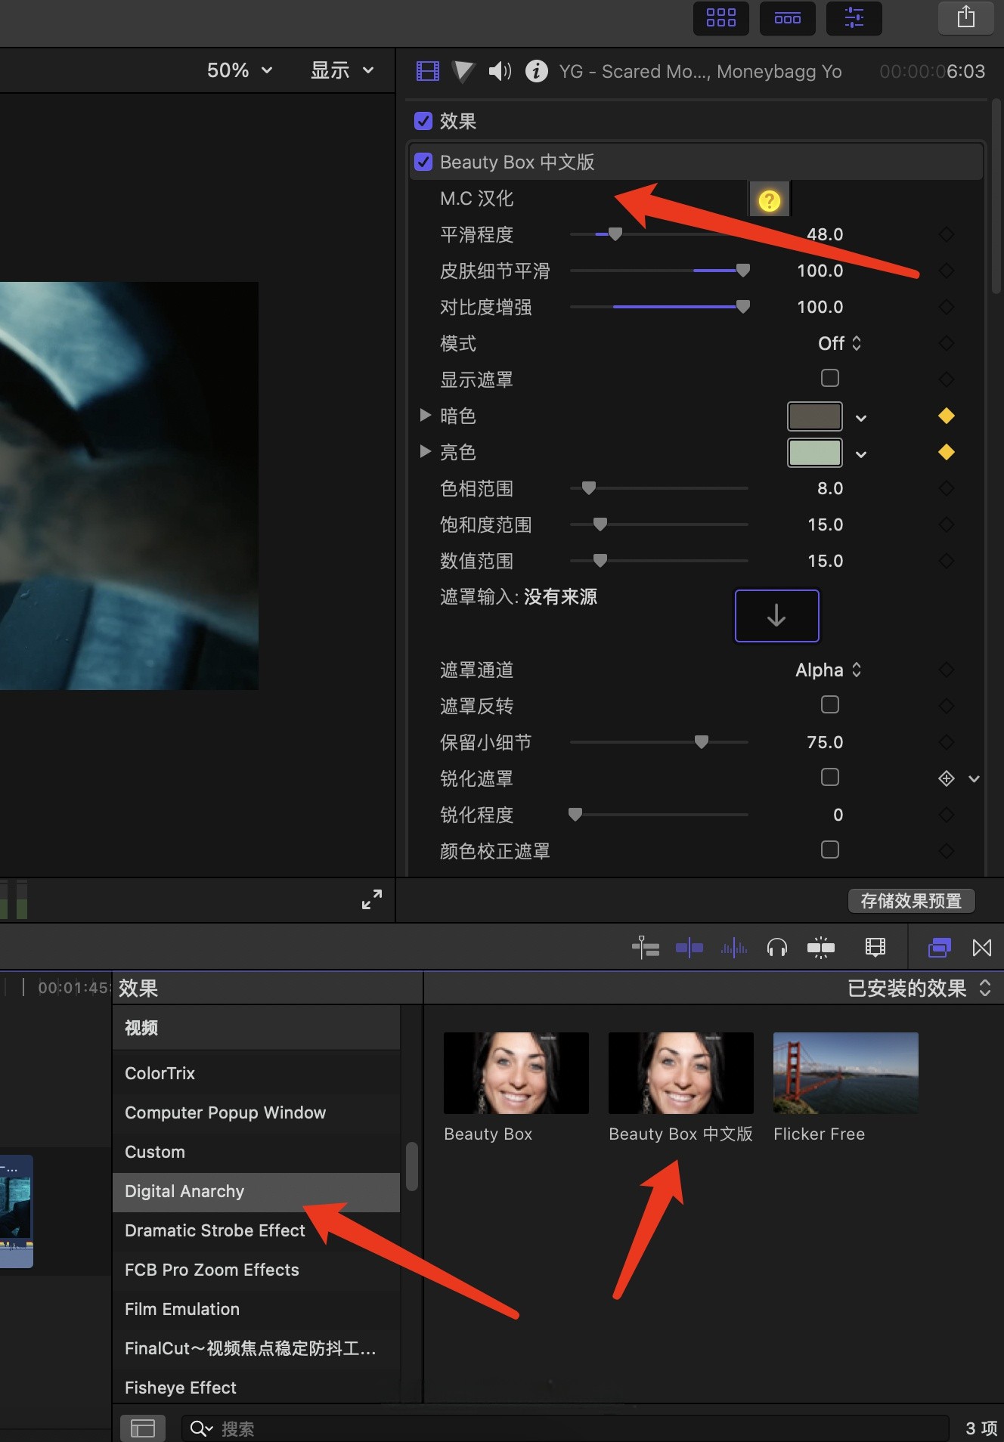The height and width of the screenshot is (1442, 1004).
Task: Add keyframe for 亮色 parameter
Action: pos(946,452)
